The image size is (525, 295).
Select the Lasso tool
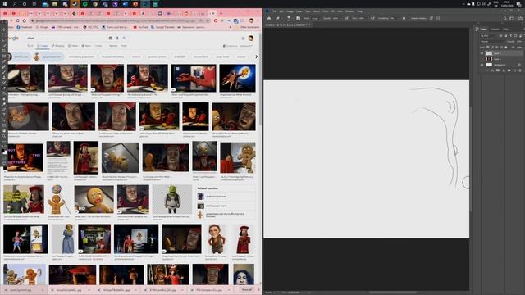[x=4, y=40]
